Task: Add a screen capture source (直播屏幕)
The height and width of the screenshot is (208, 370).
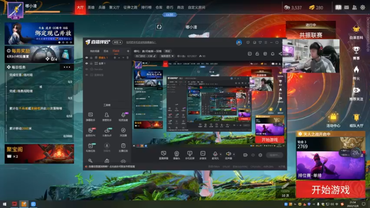Action: 163,155
